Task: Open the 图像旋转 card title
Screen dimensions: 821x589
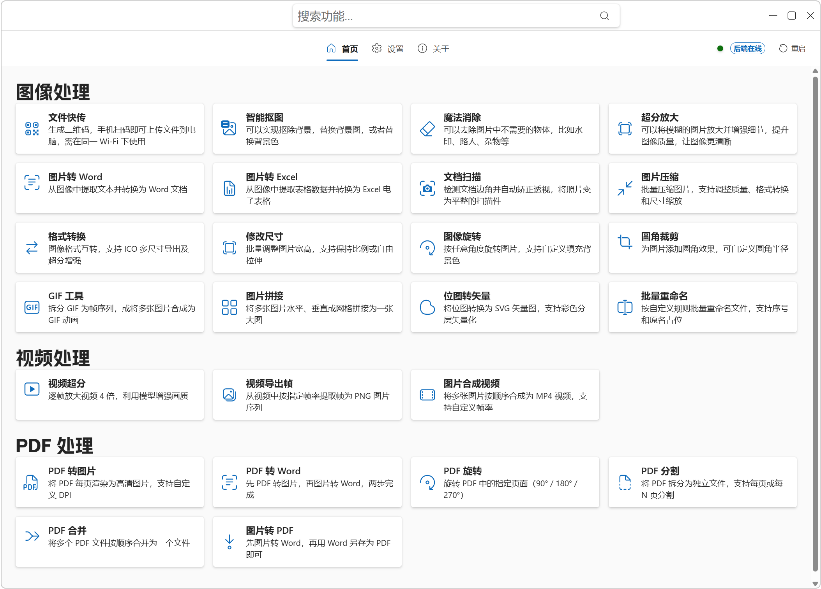Action: 462,237
